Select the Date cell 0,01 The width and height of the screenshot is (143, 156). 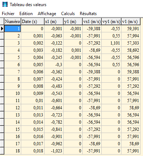pos(33,101)
